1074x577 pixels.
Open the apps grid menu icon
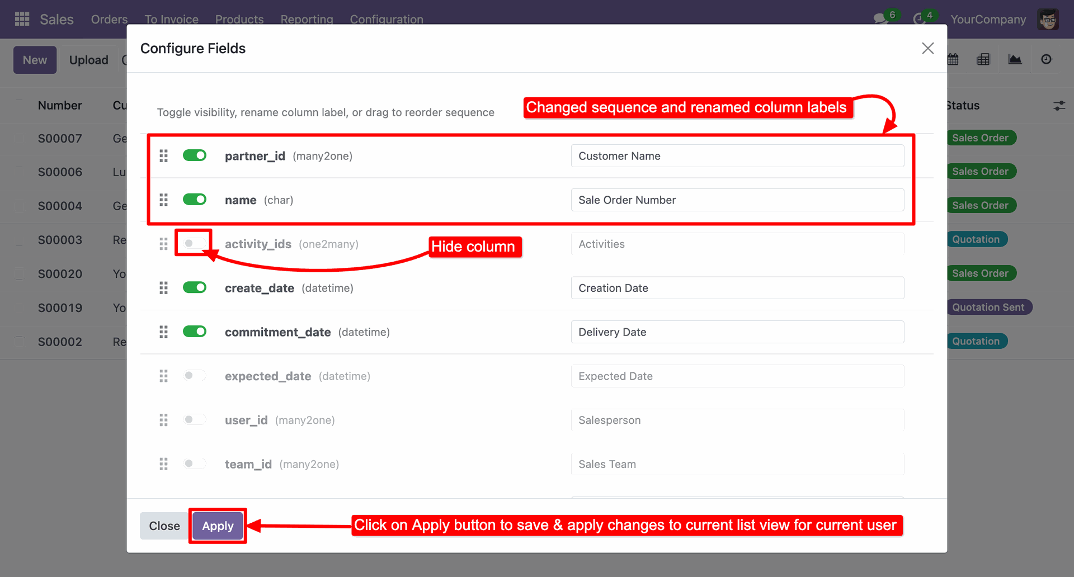point(22,19)
